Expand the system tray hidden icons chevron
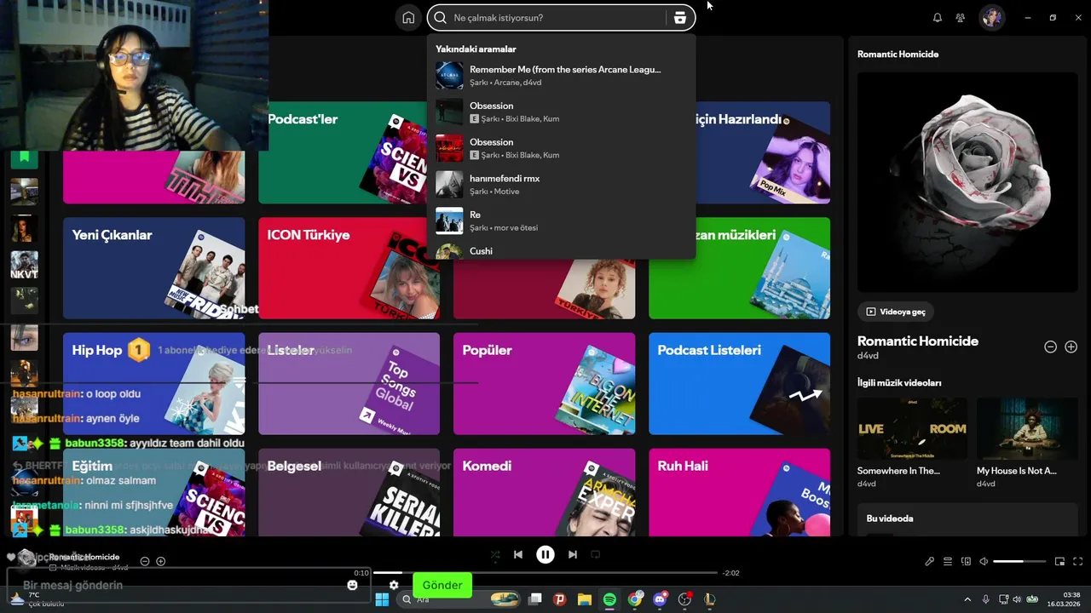The image size is (1091, 613). 967,599
